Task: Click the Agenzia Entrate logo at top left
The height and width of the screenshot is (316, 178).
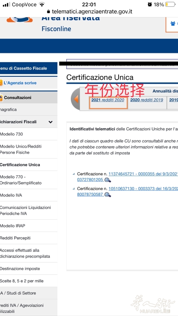Action: point(20,20)
